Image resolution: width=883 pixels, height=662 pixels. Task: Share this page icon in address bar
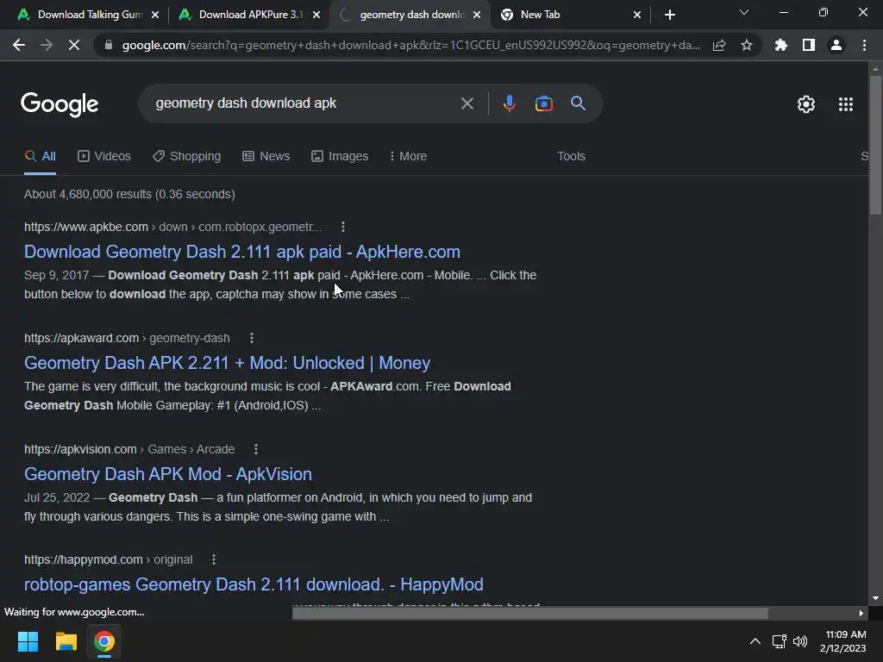(x=719, y=45)
